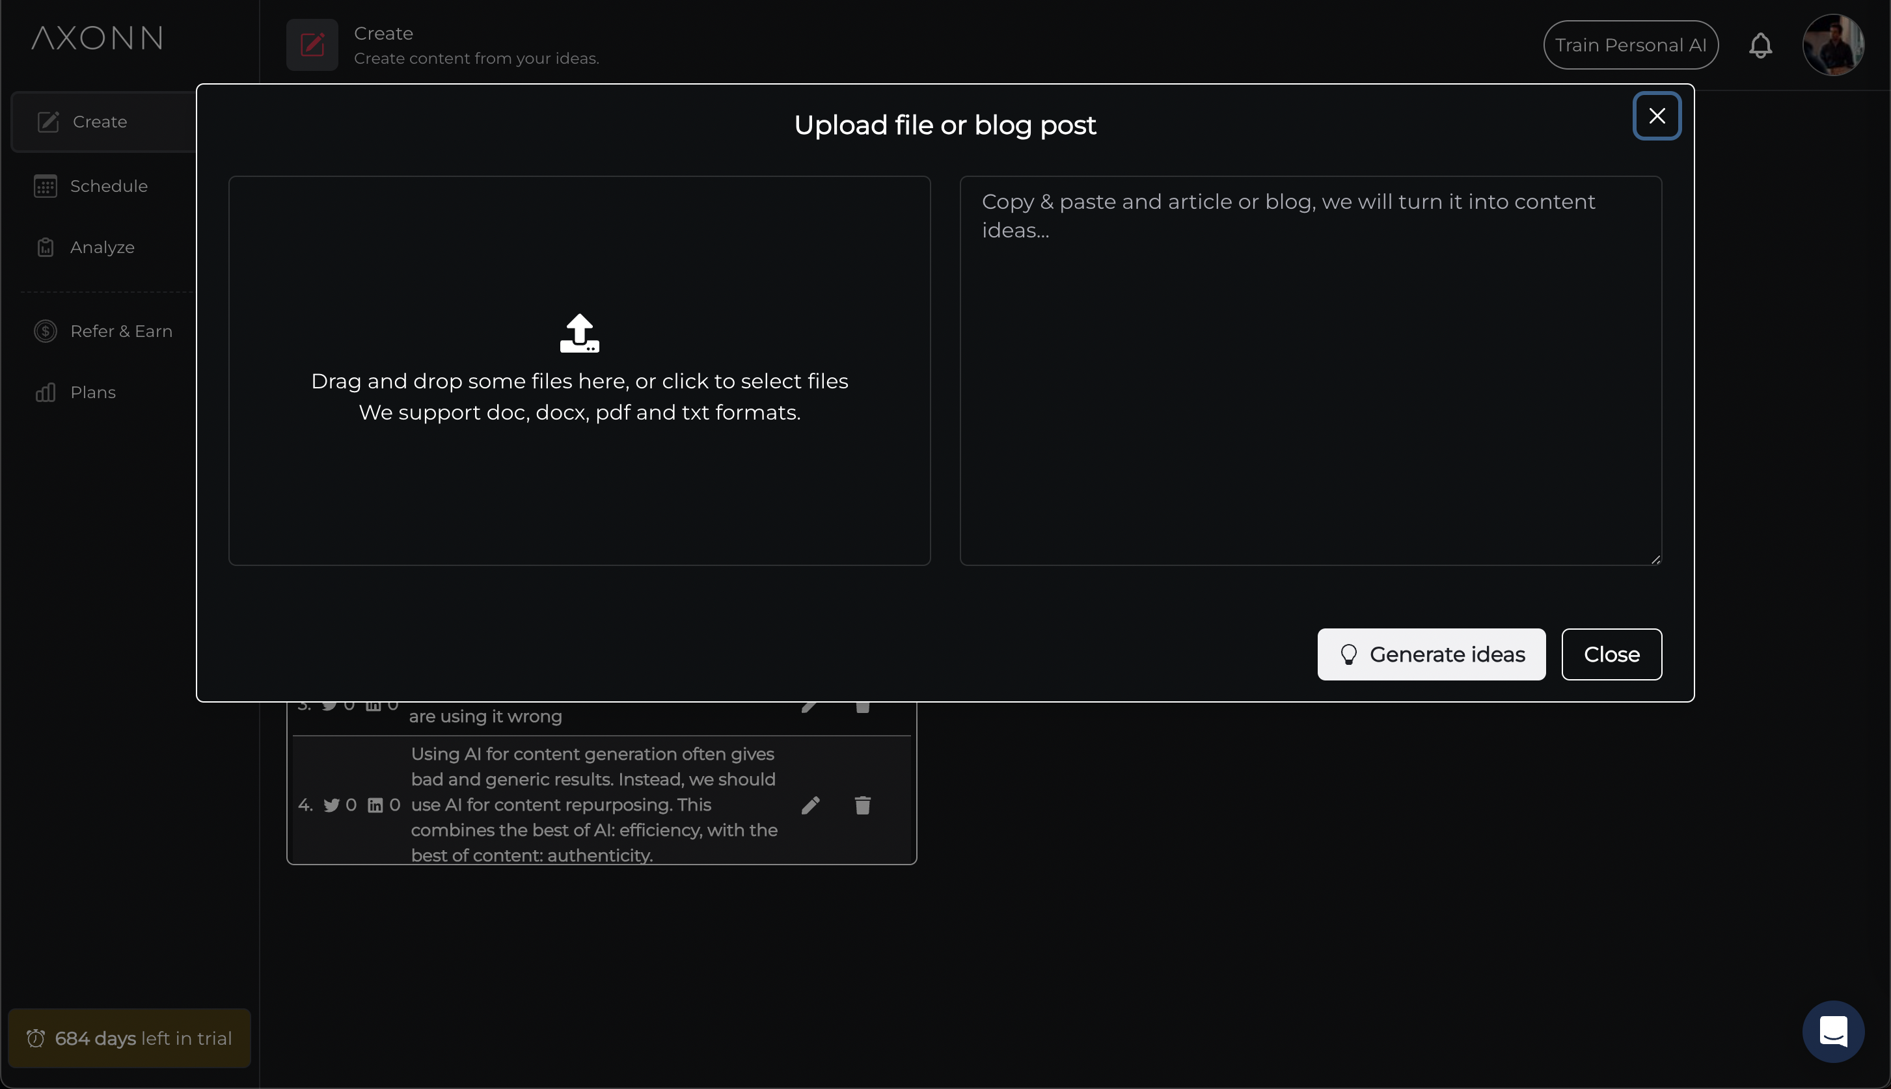Open the notifications bell
The image size is (1891, 1089).
[1760, 46]
